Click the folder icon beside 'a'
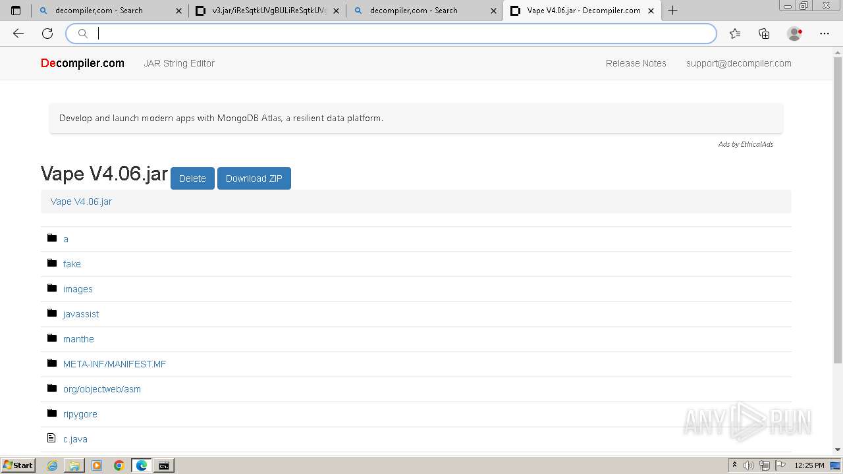Viewport: 843px width, 474px height. [x=52, y=238]
